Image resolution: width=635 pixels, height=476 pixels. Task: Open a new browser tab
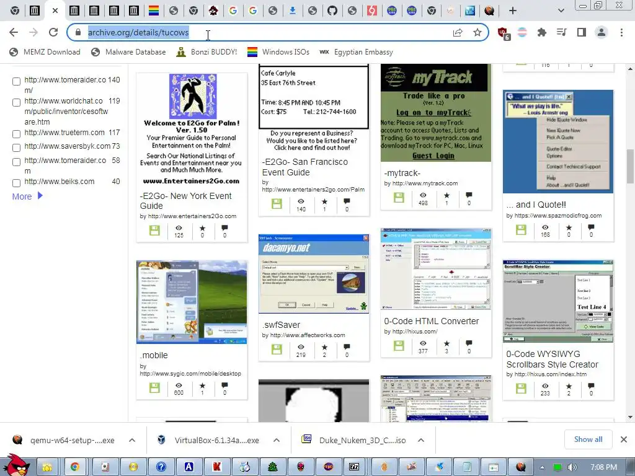(513, 11)
